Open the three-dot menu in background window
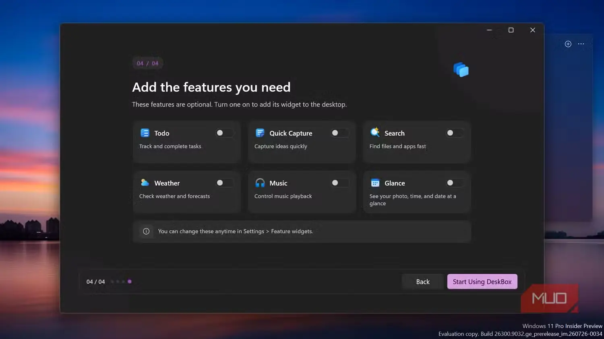 pos(581,44)
